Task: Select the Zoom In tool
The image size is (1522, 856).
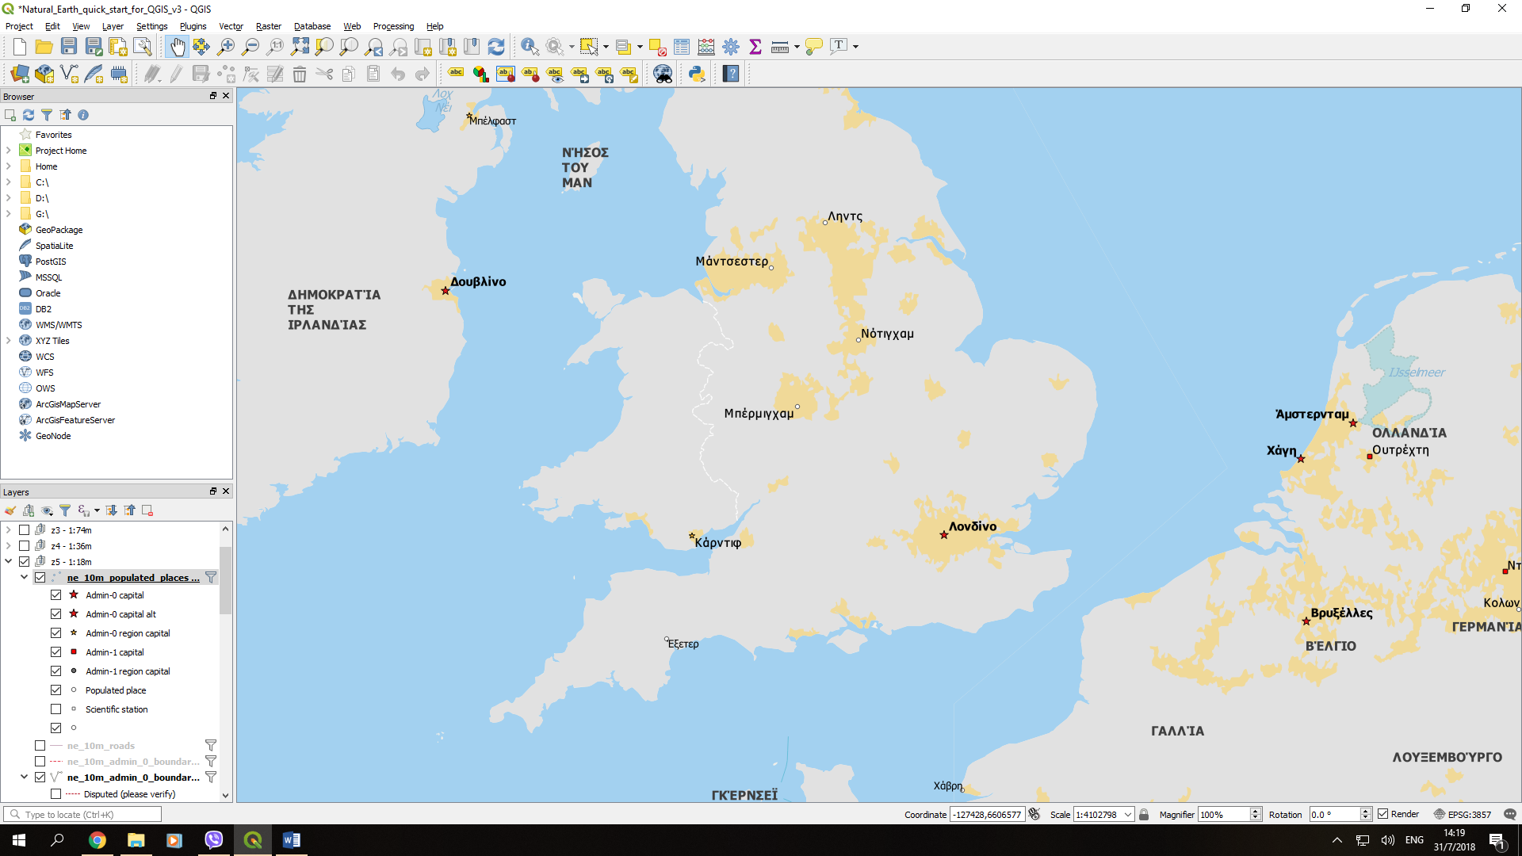Action: click(x=228, y=46)
